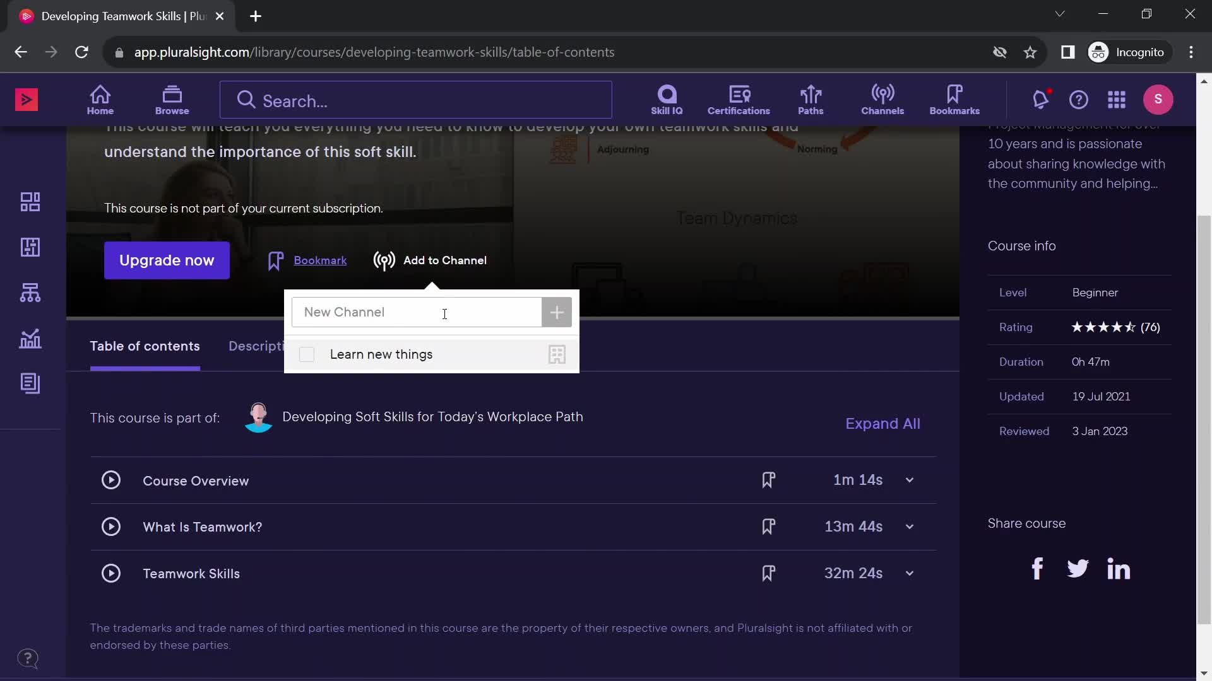Viewport: 1212px width, 681px height.
Task: Open the tab search dropdown arrow
Action: click(x=1060, y=14)
